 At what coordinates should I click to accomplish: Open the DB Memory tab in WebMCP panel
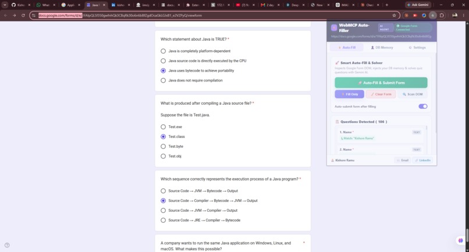pos(382,47)
